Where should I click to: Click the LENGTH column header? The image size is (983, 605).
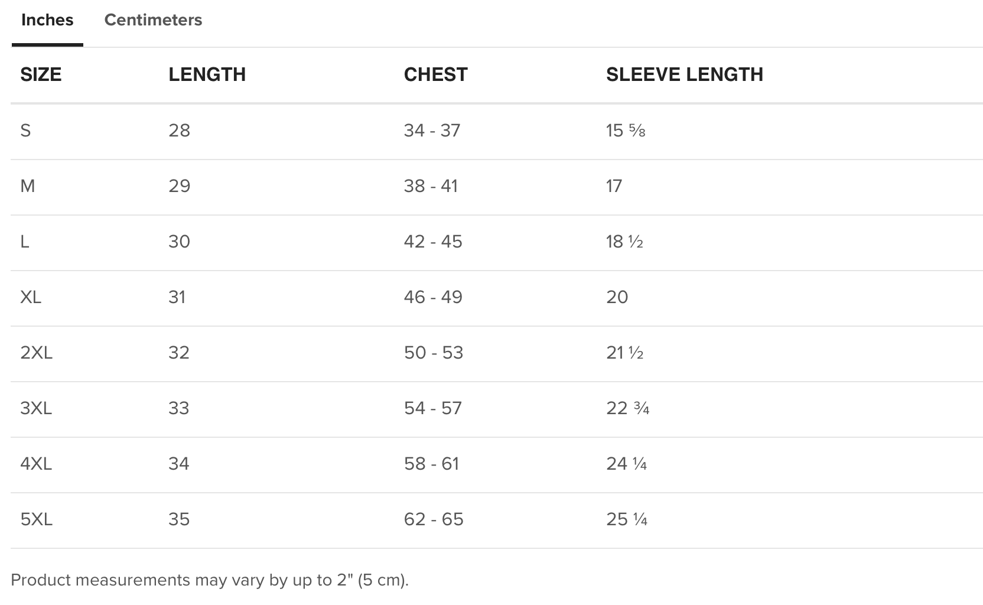(x=207, y=74)
